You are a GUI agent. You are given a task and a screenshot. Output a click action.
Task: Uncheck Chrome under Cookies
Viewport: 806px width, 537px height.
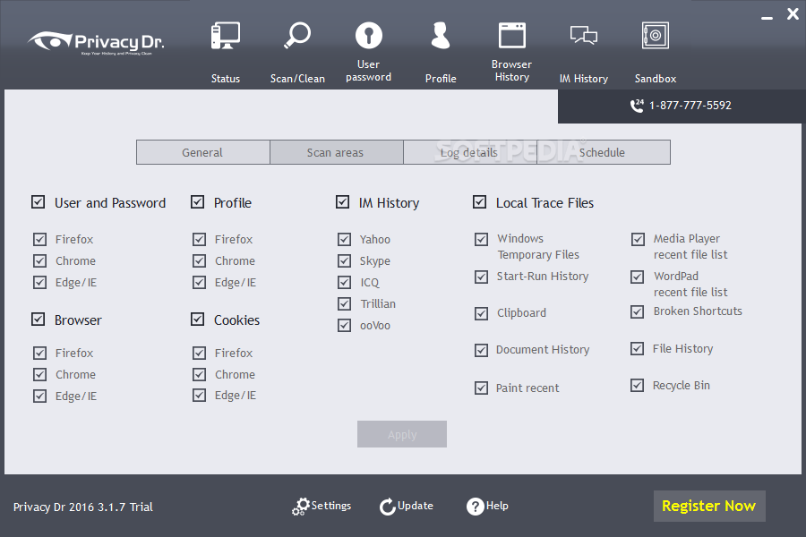click(199, 375)
